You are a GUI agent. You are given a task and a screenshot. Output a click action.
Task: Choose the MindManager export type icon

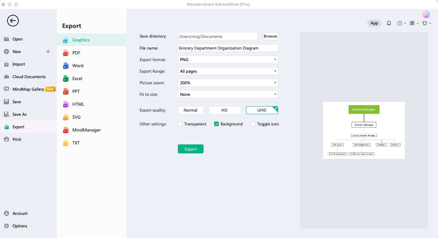(x=66, y=130)
